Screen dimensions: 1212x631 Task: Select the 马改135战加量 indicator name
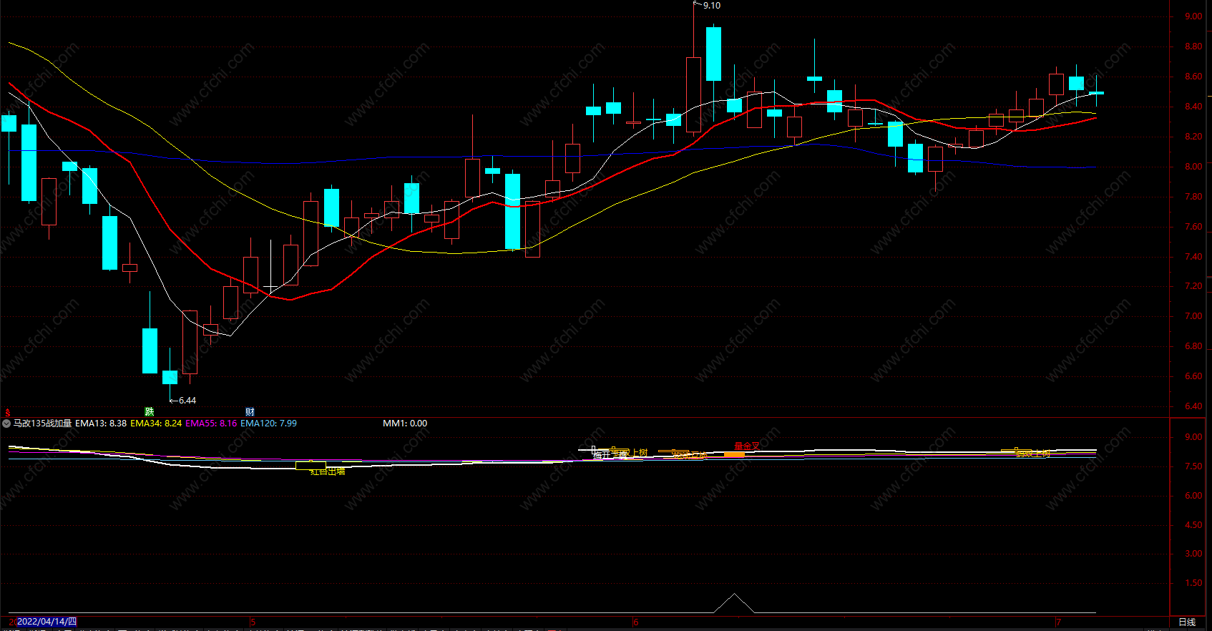click(x=43, y=424)
